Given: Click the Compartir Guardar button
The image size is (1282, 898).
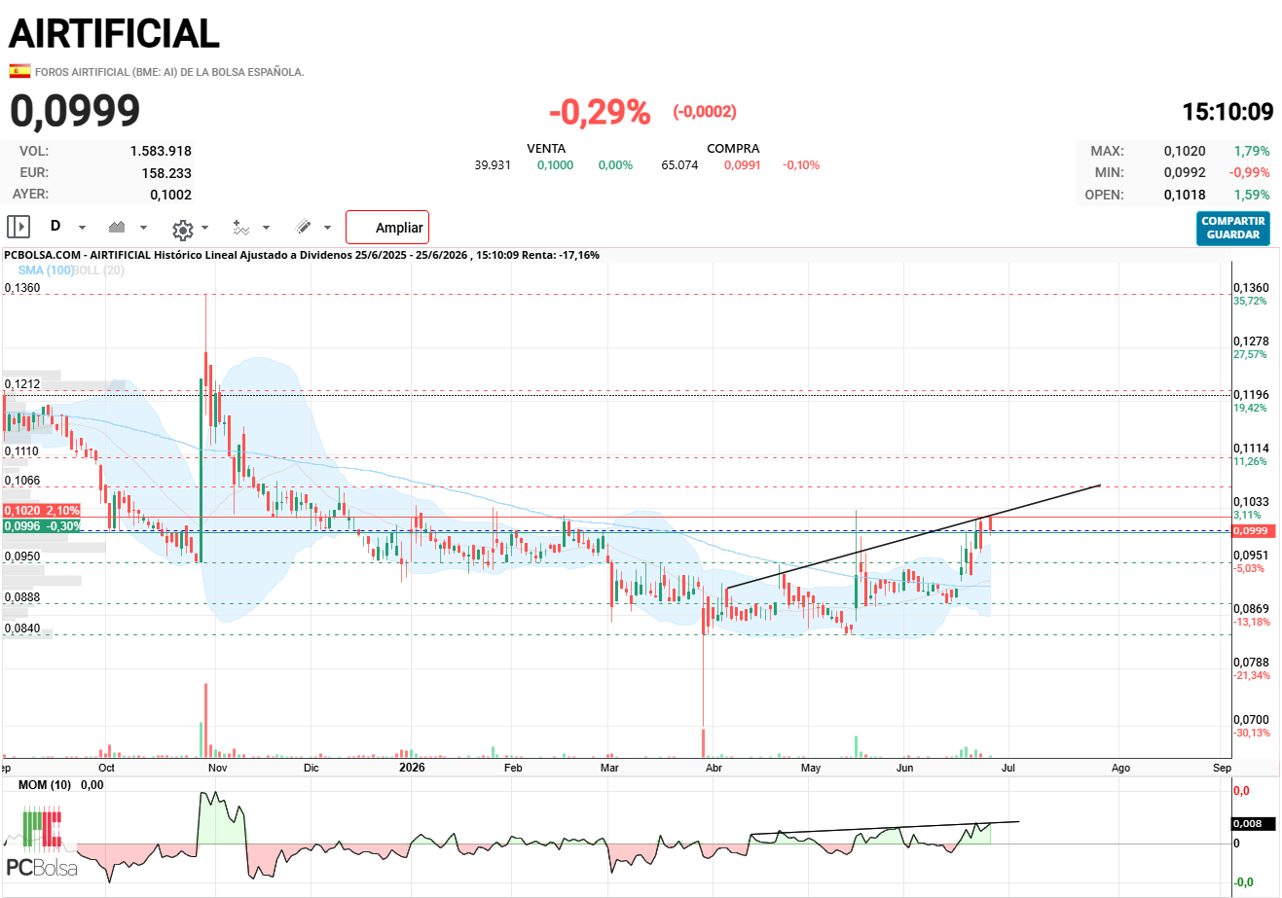Looking at the screenshot, I should (1233, 228).
